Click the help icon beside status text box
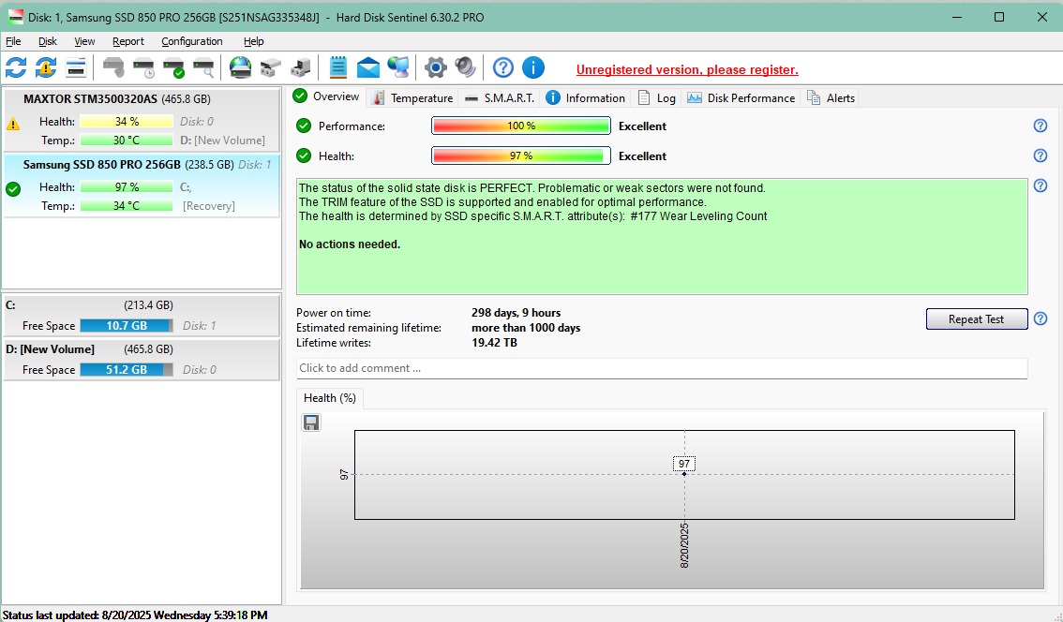Viewport: 1063px width, 622px height. [1040, 185]
